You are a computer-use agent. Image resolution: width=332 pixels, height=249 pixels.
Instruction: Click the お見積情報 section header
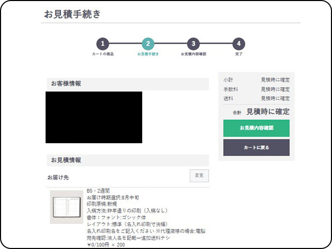(128, 160)
